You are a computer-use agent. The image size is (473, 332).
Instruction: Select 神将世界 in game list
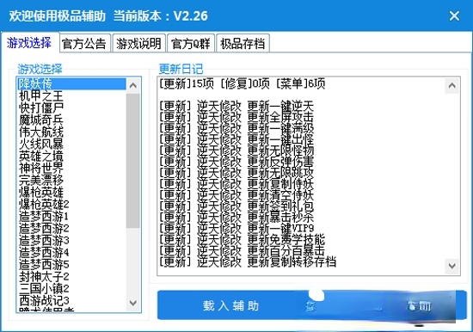coord(71,168)
